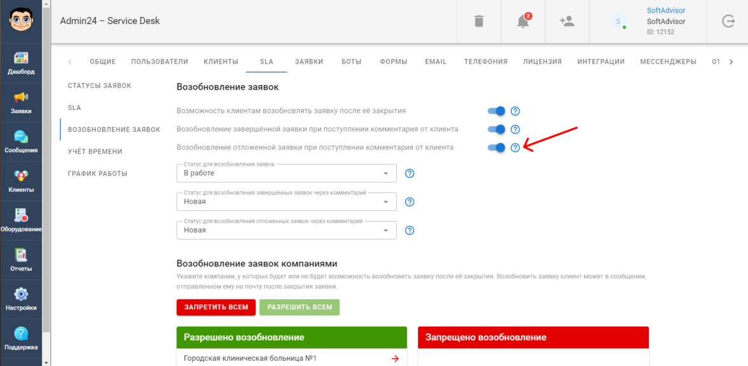Switch to the Телефония tab

486,62
